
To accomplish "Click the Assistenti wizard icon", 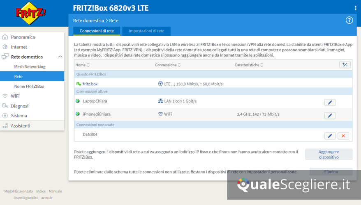I will (5, 125).
